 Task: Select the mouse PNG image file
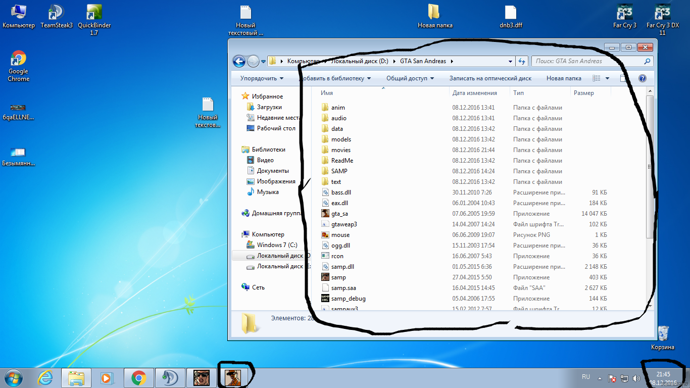click(340, 235)
